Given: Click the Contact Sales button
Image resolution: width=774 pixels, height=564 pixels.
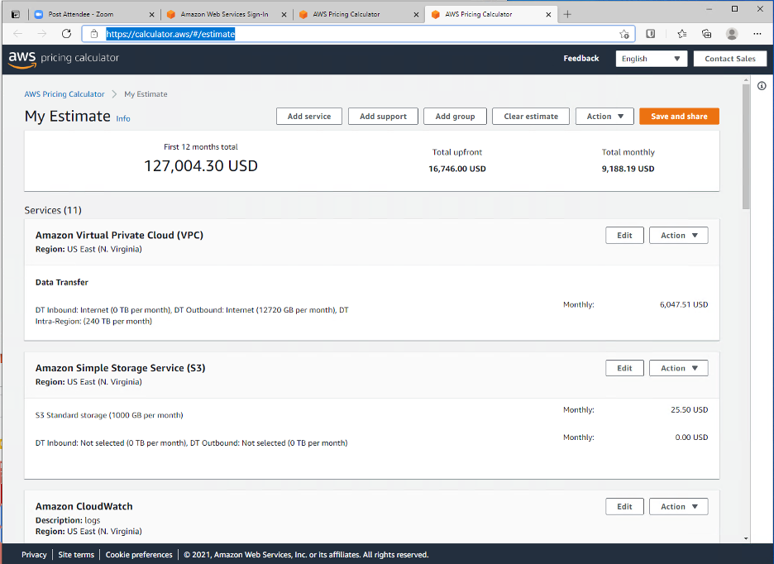Looking at the screenshot, I should point(730,59).
